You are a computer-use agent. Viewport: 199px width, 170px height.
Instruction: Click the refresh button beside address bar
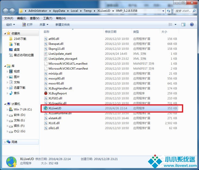pyautogui.click(x=169, y=11)
